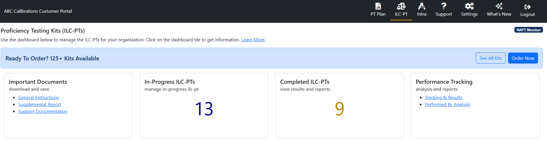Viewport: 547px width, 147px height.
Task: Open the Support Documentation link
Action: coord(43,111)
